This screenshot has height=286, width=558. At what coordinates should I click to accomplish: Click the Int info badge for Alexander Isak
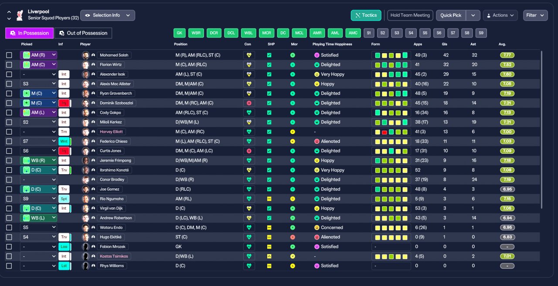coord(64,74)
